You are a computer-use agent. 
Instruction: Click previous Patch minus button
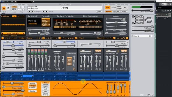point(44,11)
